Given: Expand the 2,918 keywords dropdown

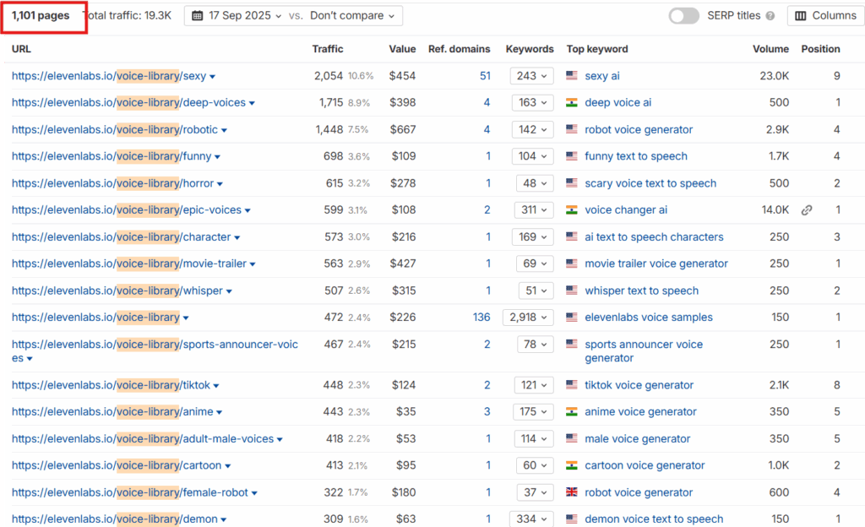Looking at the screenshot, I should 528,318.
